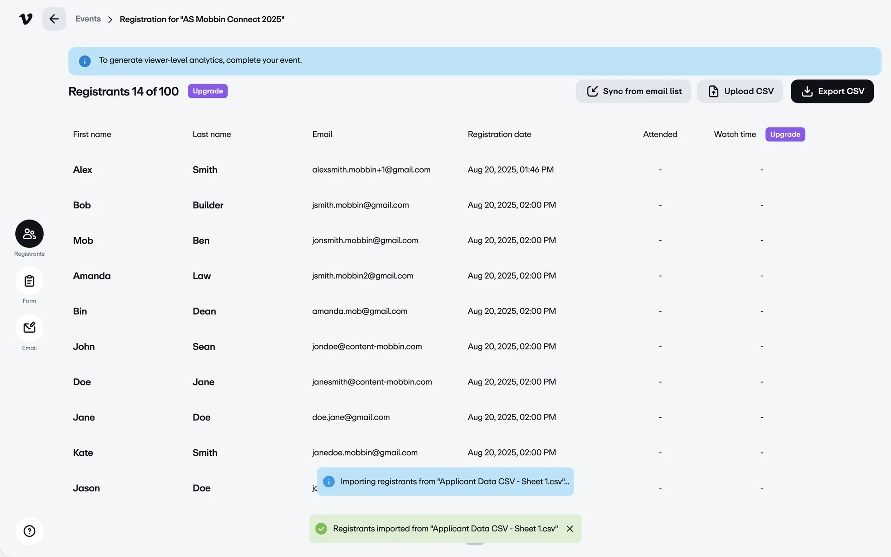Export registrants with Export CSV

[832, 91]
